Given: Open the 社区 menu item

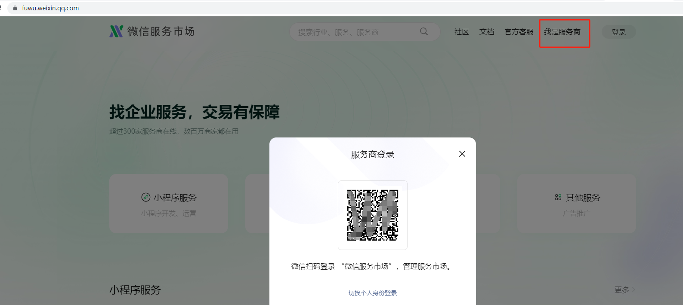Looking at the screenshot, I should (x=461, y=32).
